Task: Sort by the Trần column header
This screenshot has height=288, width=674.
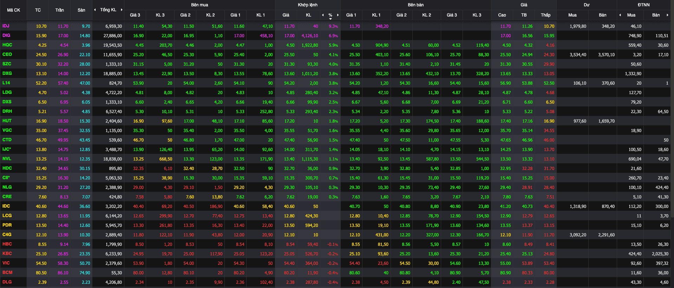Action: click(60, 10)
